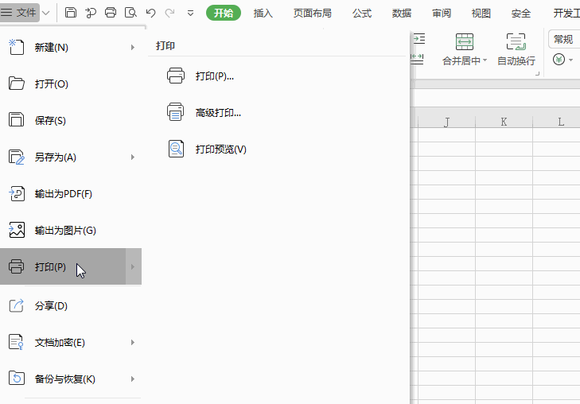Choose 打印预览(V) submenu entry text
Viewport: 580px width, 404px height.
[x=221, y=150]
